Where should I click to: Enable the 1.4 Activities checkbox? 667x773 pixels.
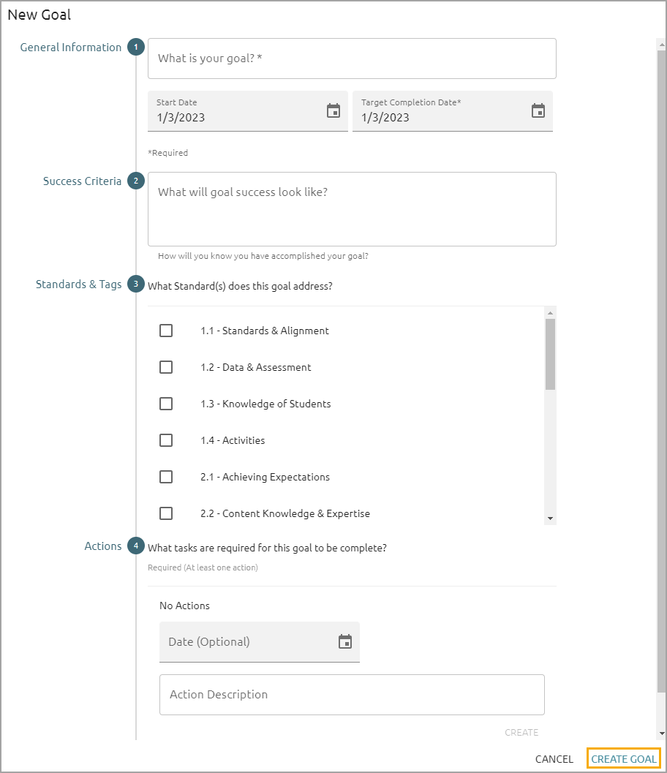[x=166, y=440]
